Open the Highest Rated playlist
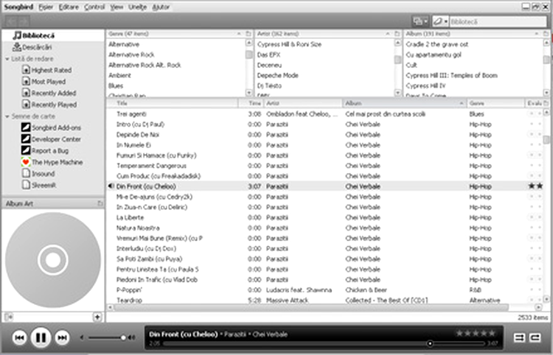This screenshot has height=355, width=553. (47, 70)
